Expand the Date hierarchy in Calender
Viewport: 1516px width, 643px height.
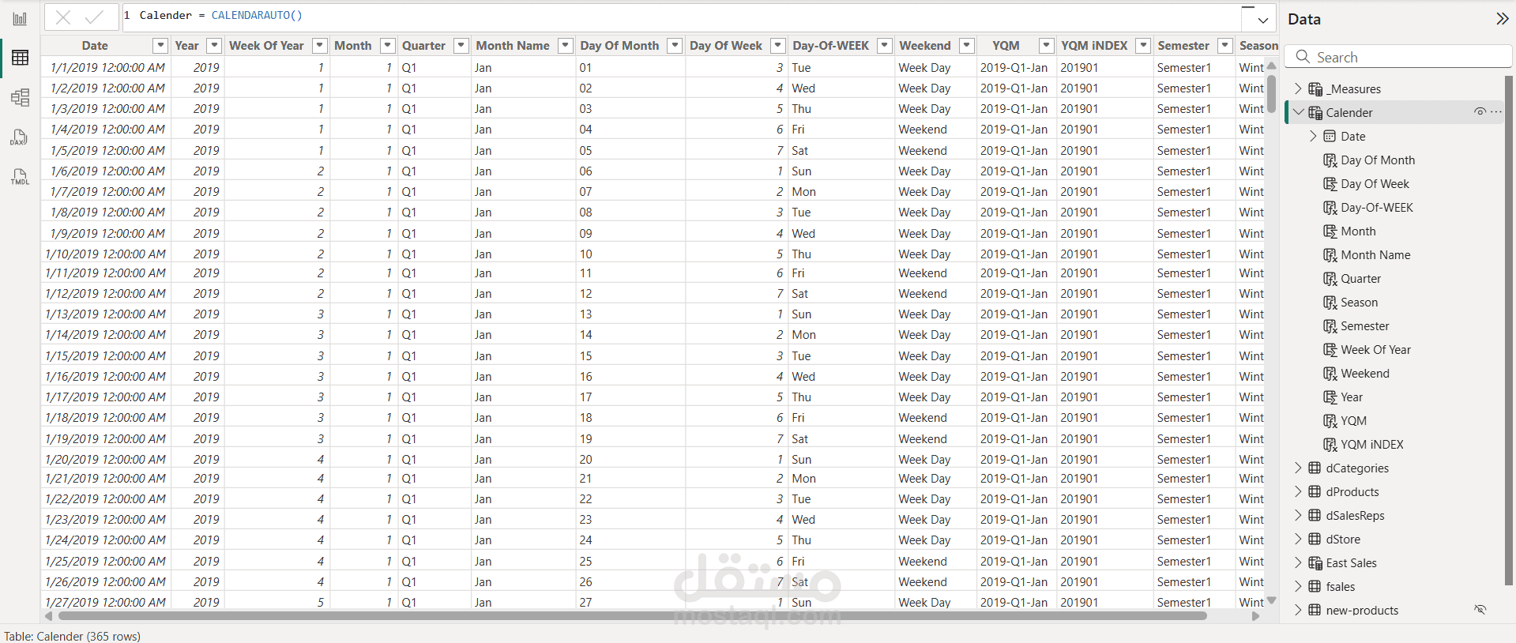[x=1313, y=136]
